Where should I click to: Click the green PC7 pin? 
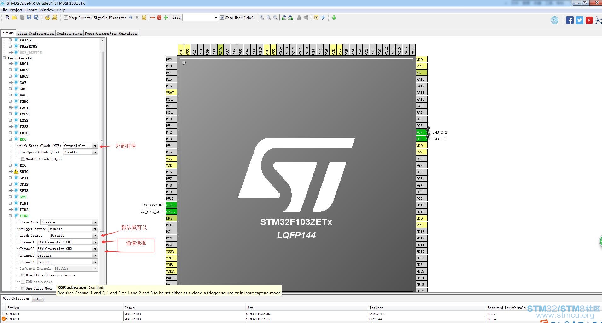422,132
